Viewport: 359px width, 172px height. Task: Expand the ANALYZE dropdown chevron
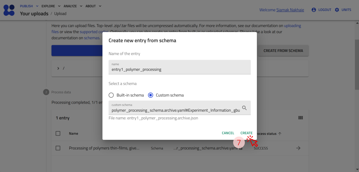81,6
